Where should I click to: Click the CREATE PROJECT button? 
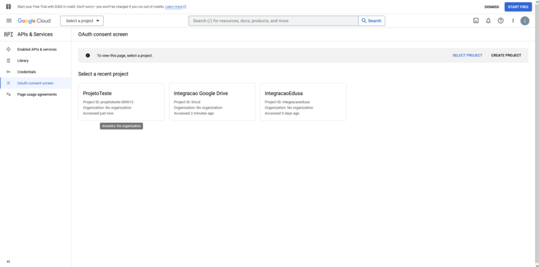tap(506, 55)
